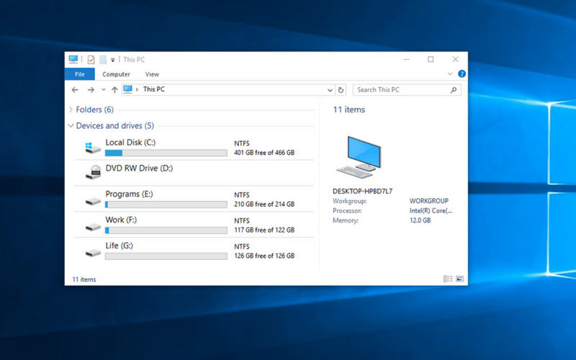This screenshot has width=576, height=360.
Task: Click in the Search This PC field
Action: [x=407, y=90]
